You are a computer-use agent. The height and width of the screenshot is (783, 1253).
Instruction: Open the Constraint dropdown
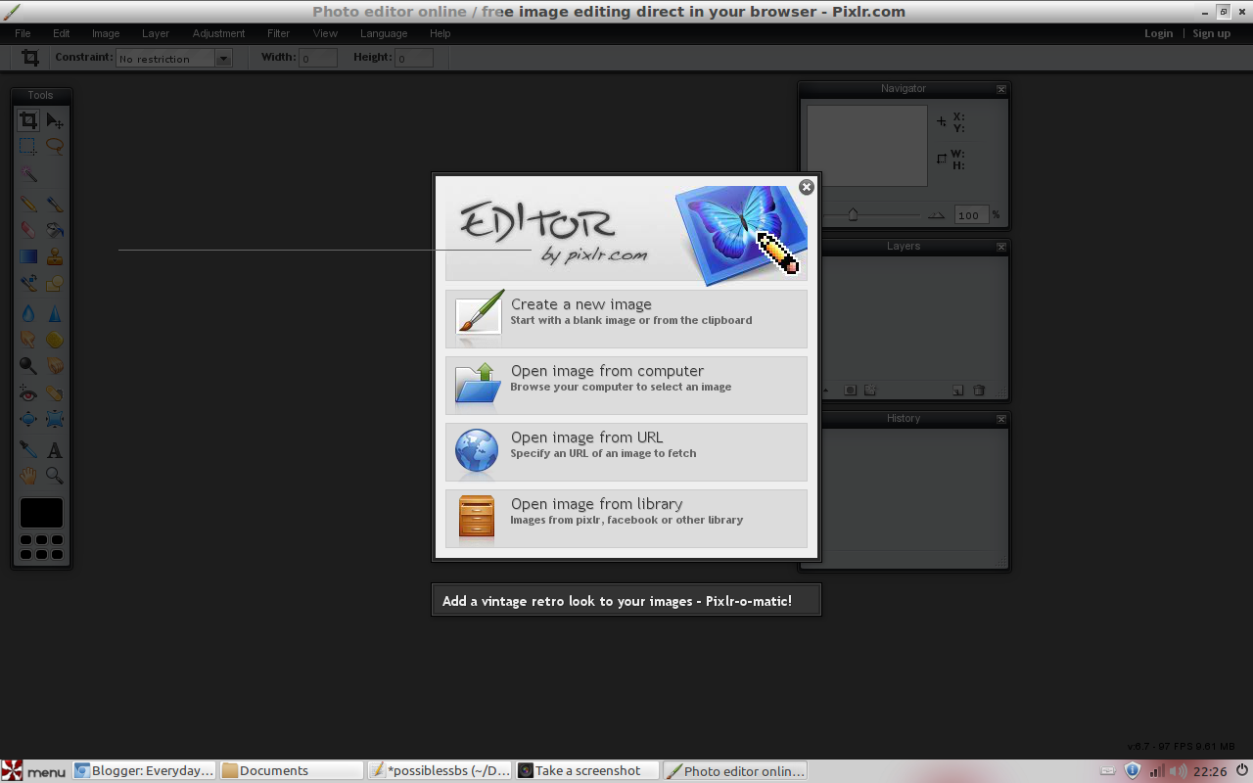[x=173, y=59]
